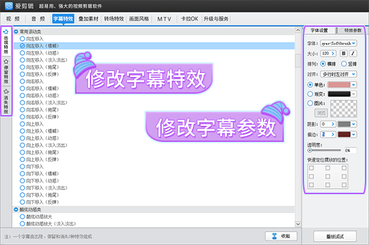Open the 升级与服务 tab
369x245 pixels.
click(x=216, y=19)
